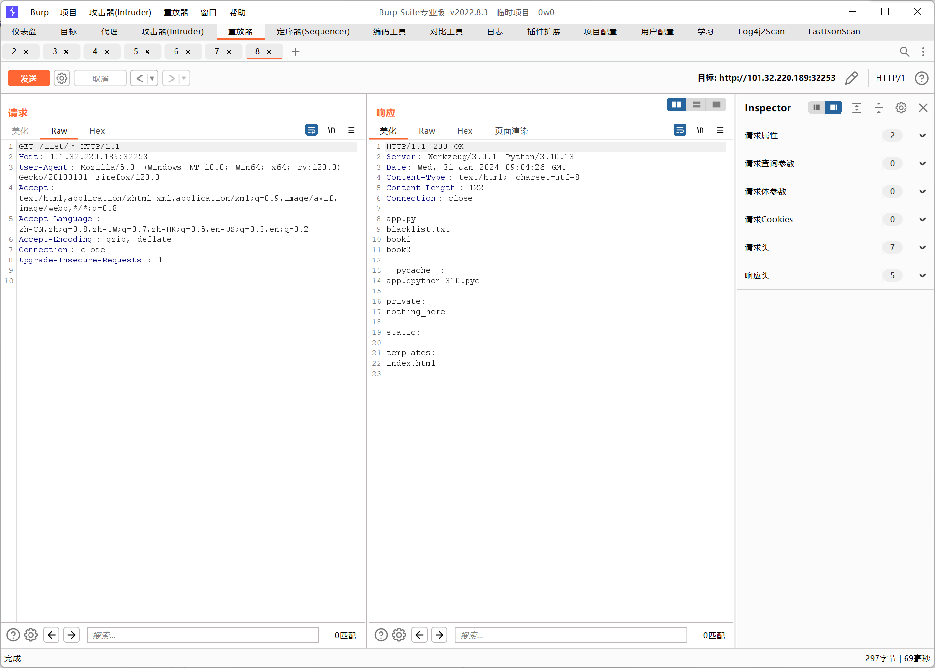Click history back arrow button

[139, 78]
